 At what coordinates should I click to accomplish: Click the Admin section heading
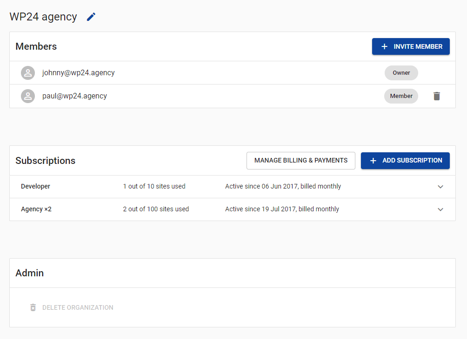(x=29, y=273)
